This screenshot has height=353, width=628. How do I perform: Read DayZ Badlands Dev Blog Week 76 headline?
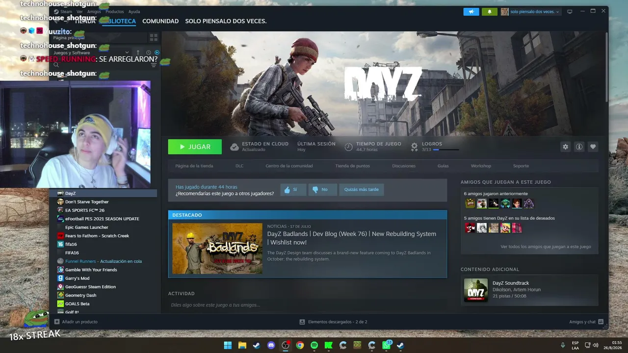[351, 238]
